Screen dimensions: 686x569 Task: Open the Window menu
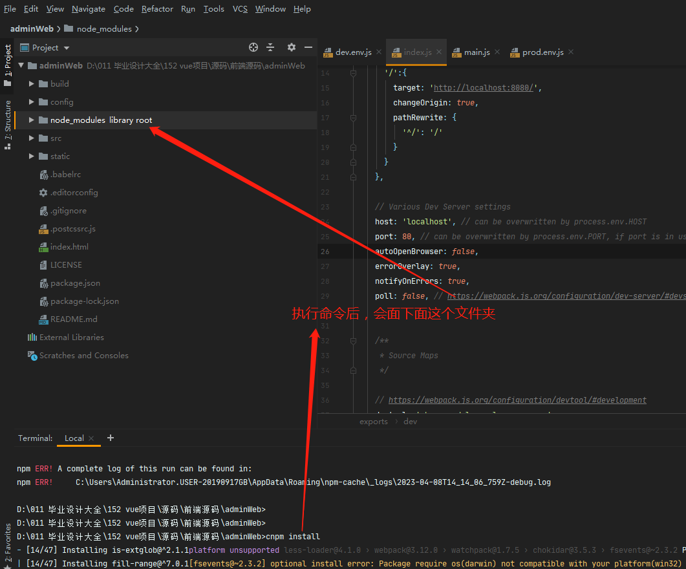point(270,9)
